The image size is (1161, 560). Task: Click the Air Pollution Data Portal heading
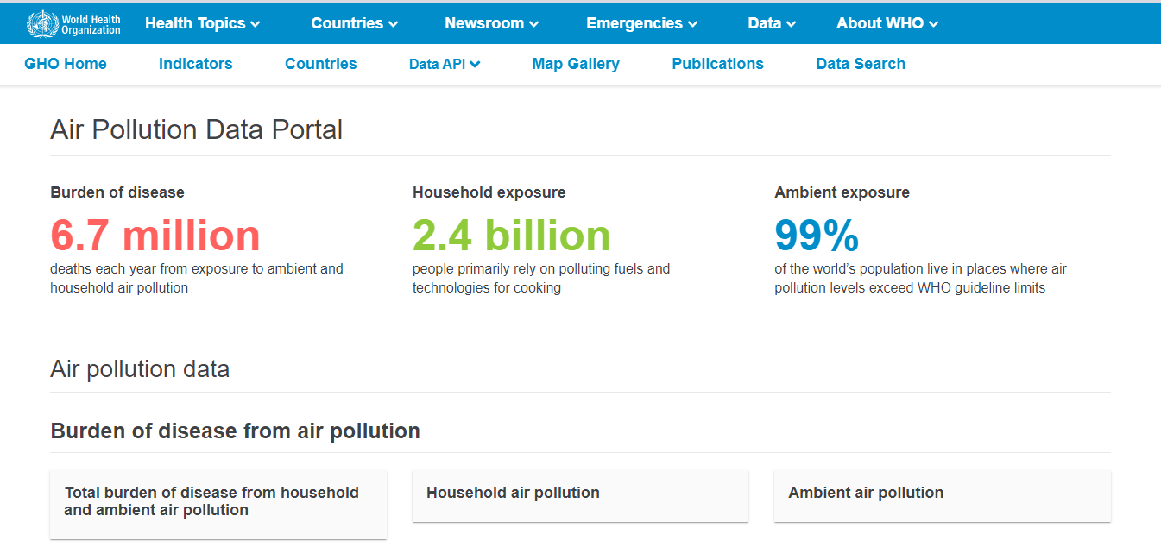click(x=197, y=129)
